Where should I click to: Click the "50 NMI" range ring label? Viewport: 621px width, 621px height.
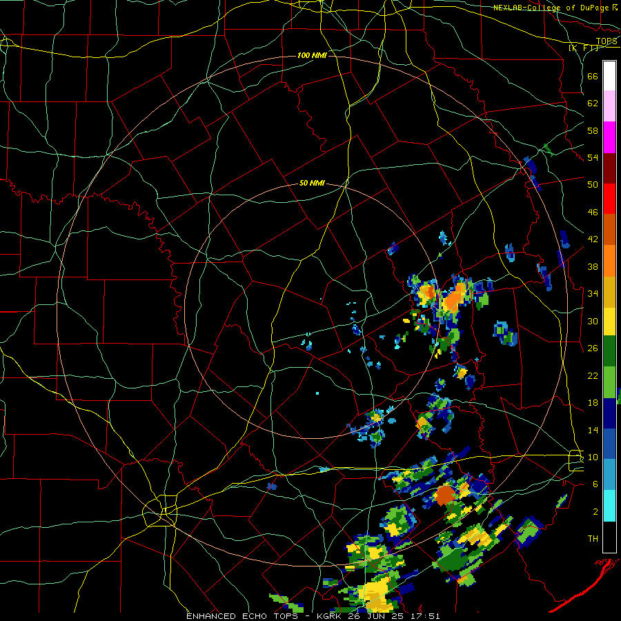[x=312, y=183]
